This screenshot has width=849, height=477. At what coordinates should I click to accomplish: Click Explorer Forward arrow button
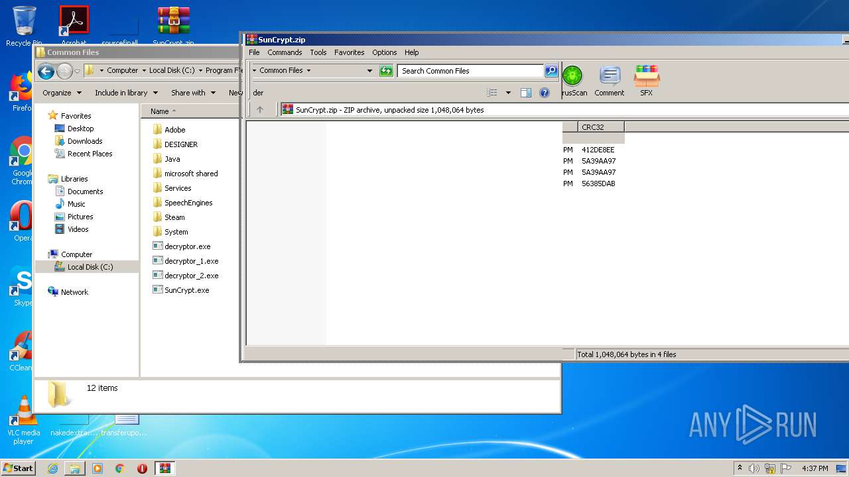pos(64,71)
